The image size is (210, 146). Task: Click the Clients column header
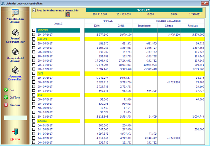[169, 26]
